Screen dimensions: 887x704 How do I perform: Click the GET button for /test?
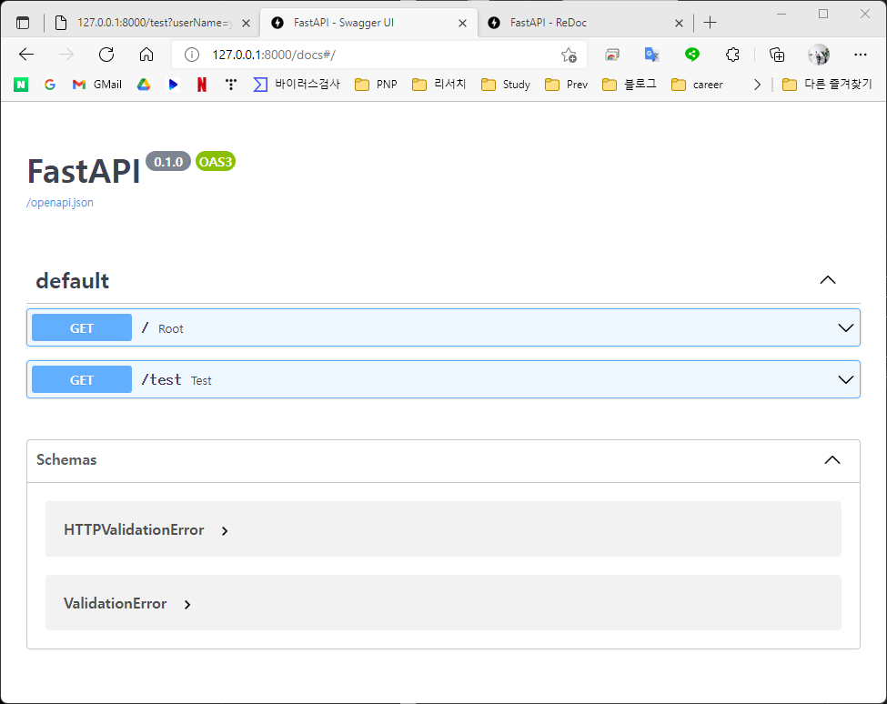82,379
